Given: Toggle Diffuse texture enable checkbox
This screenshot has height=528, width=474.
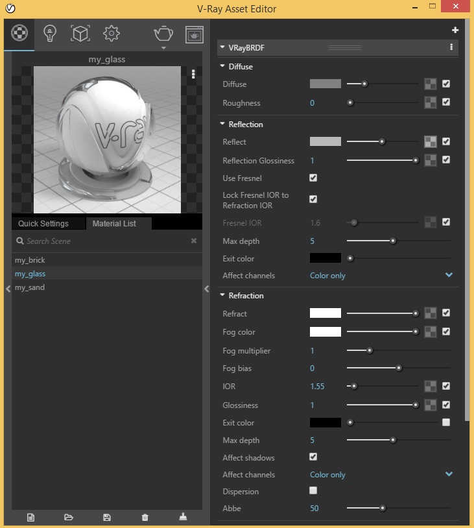Looking at the screenshot, I should (446, 84).
